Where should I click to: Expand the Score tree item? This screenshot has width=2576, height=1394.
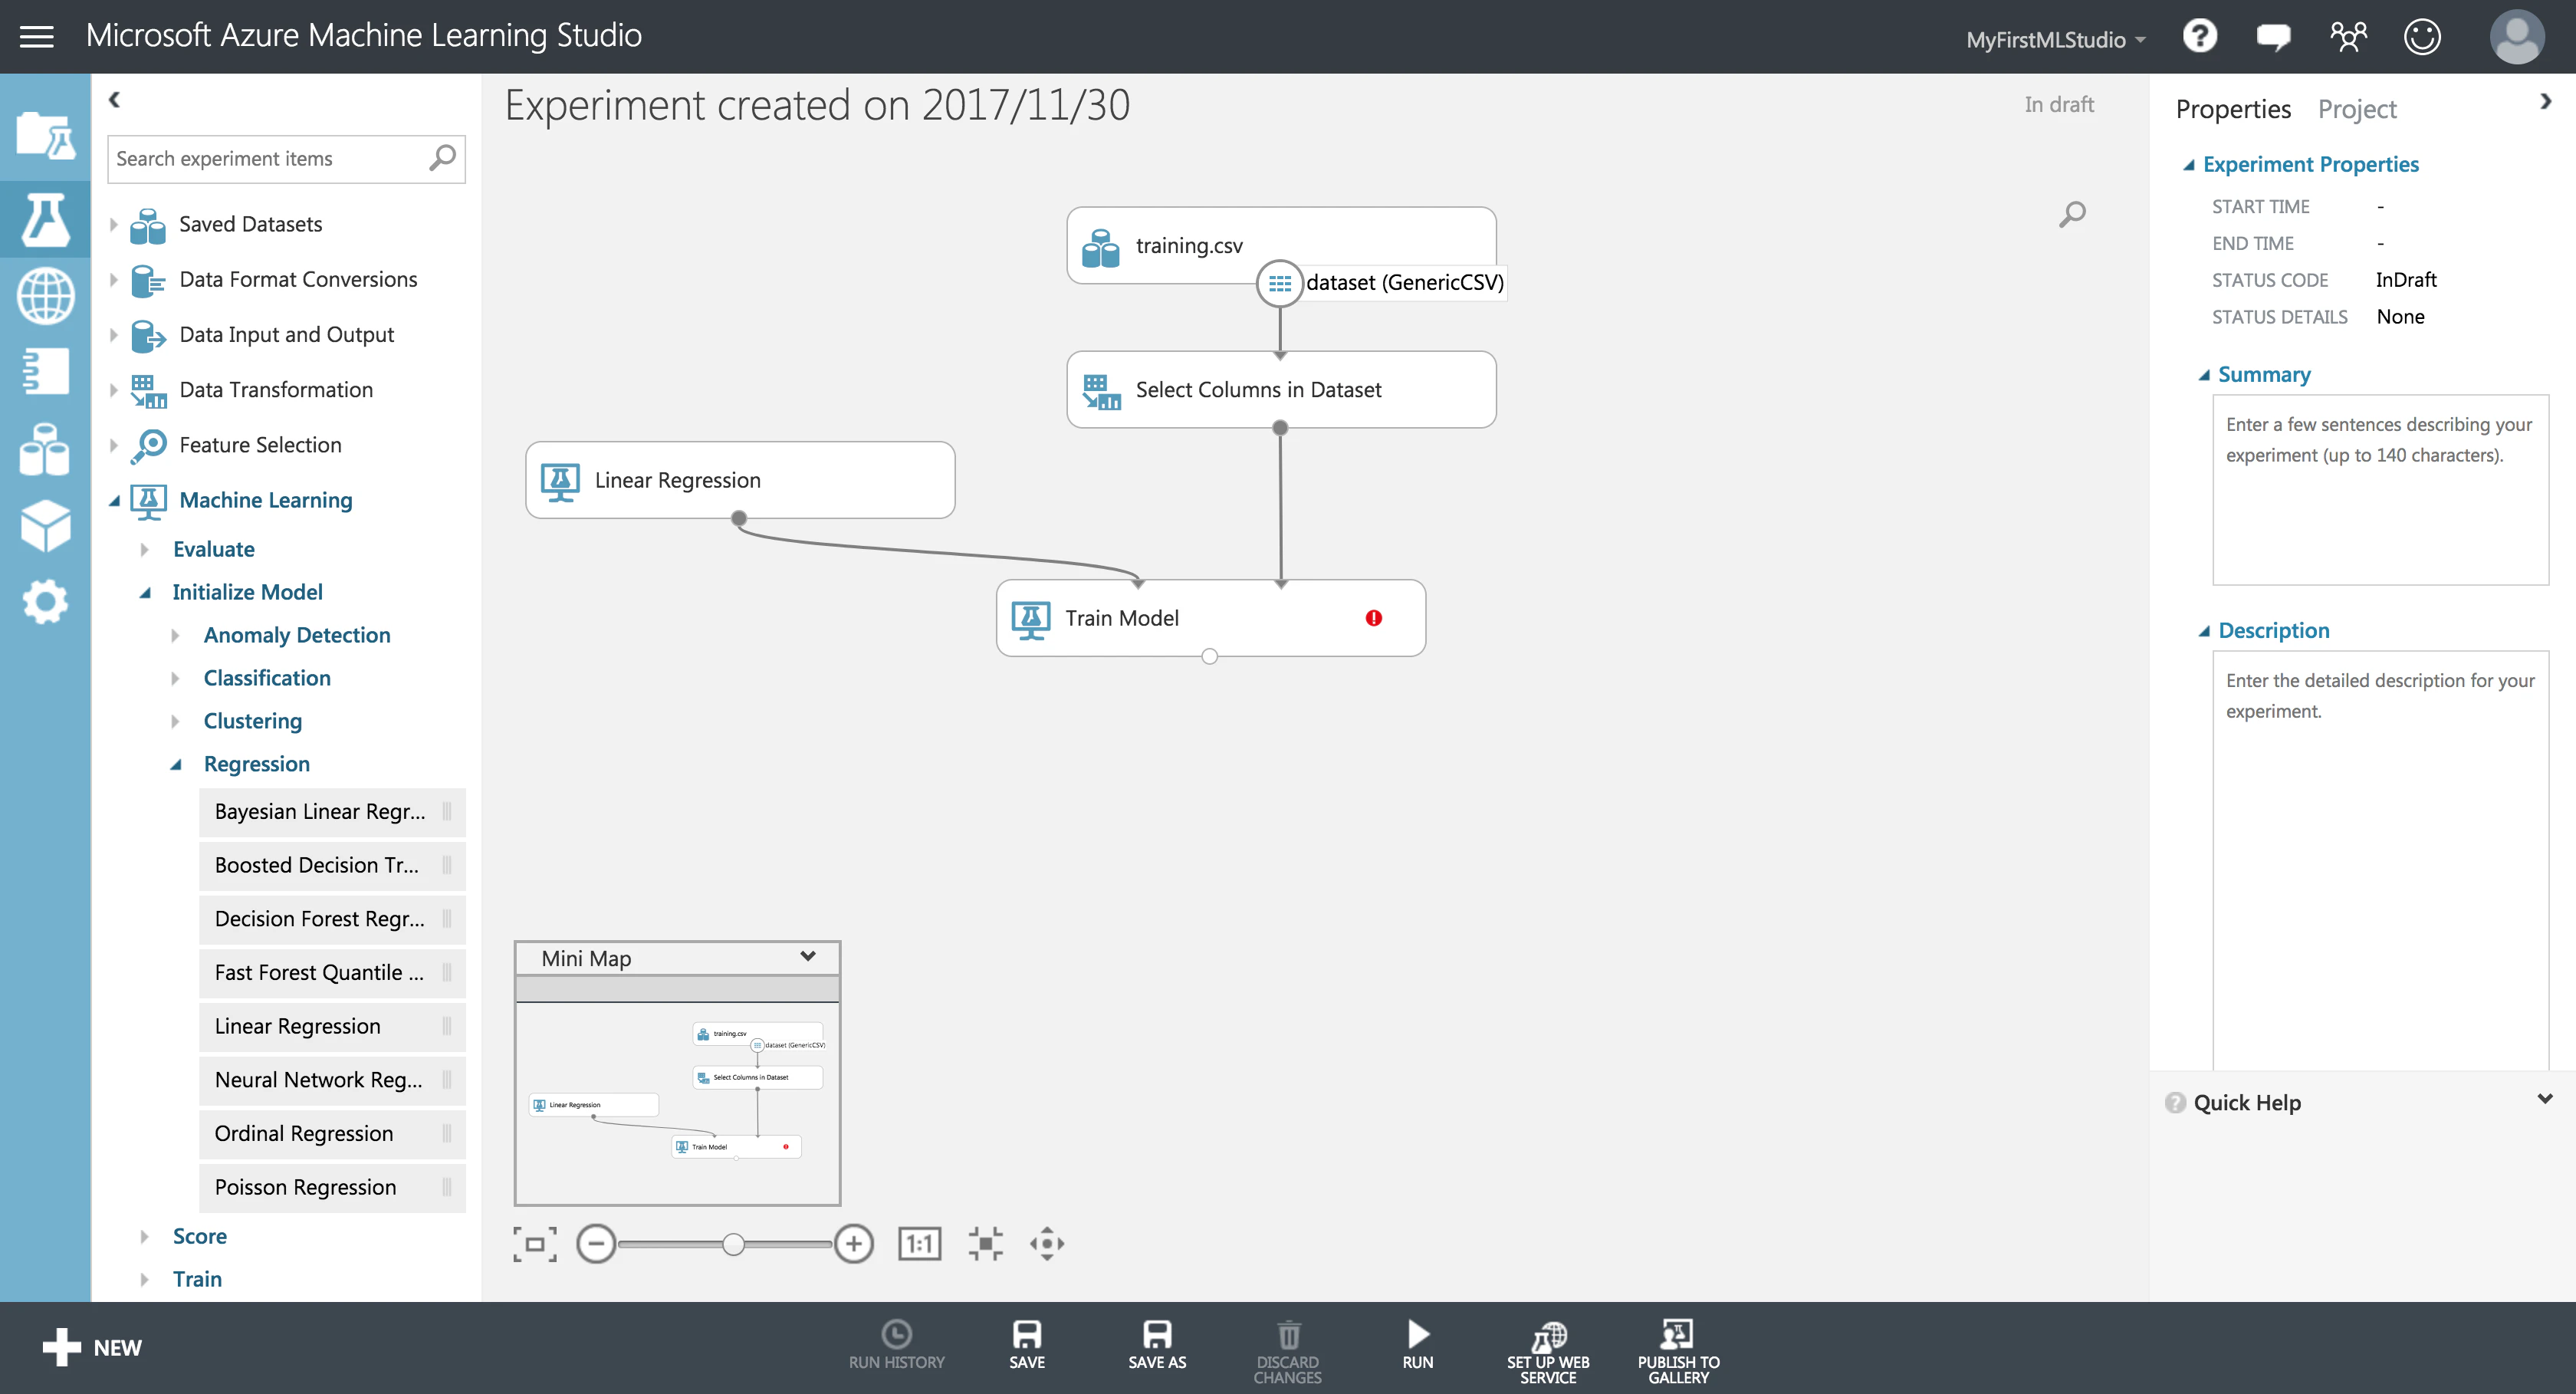click(145, 1237)
